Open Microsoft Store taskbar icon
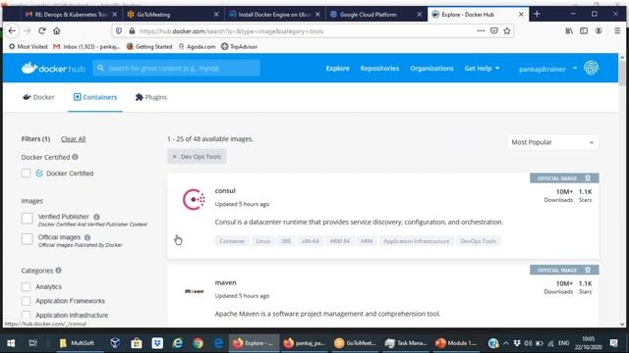629x353 pixels. tap(137, 343)
